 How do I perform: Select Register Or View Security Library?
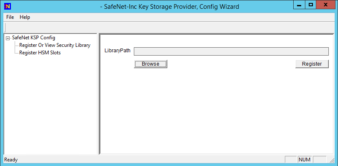tap(55, 45)
